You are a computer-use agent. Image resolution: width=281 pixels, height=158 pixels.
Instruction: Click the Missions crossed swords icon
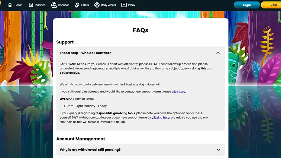pyautogui.click(x=31, y=5)
